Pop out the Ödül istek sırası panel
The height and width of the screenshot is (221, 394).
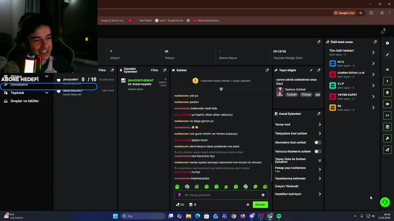(375, 42)
